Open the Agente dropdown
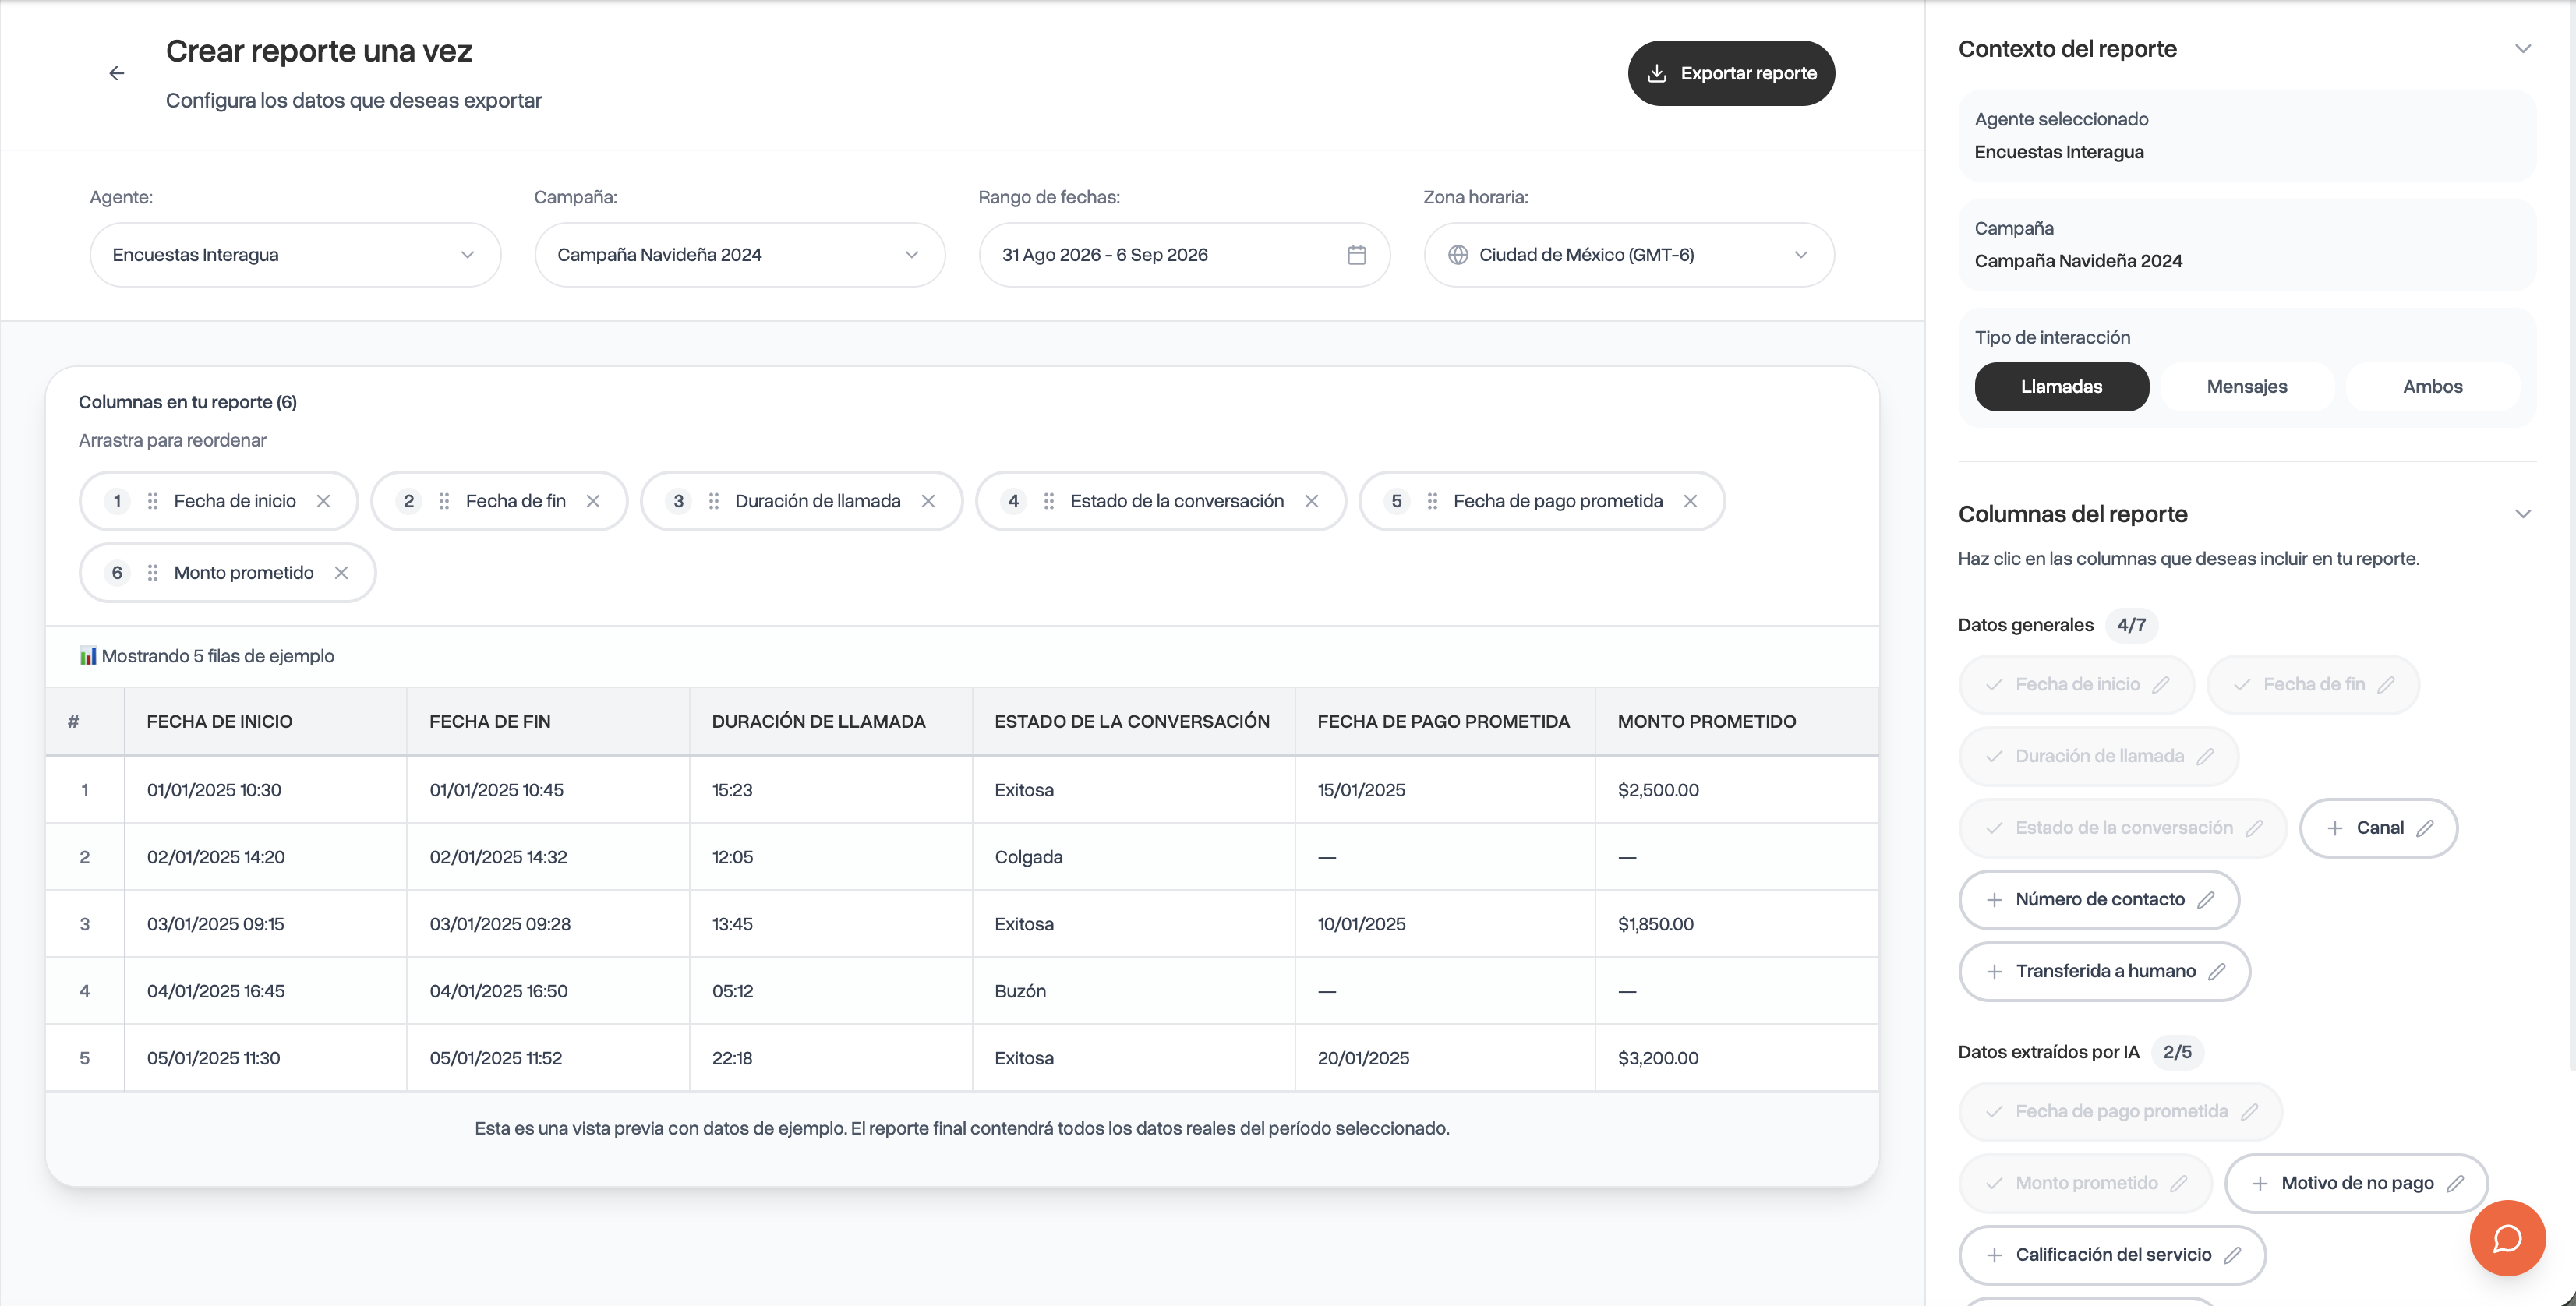 295,255
